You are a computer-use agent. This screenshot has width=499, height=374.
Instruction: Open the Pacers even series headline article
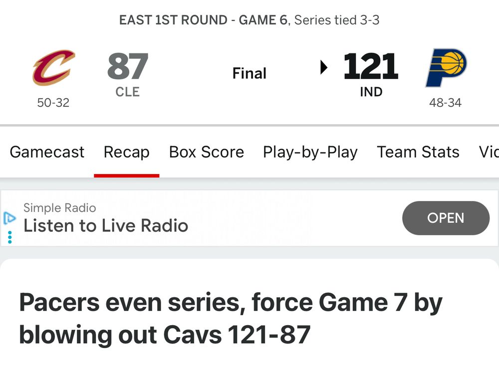(x=230, y=318)
